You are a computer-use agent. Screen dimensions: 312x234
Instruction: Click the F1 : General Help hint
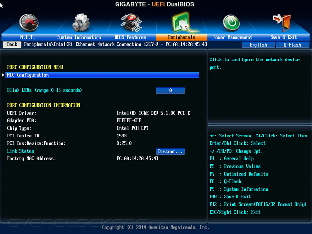(x=232, y=159)
